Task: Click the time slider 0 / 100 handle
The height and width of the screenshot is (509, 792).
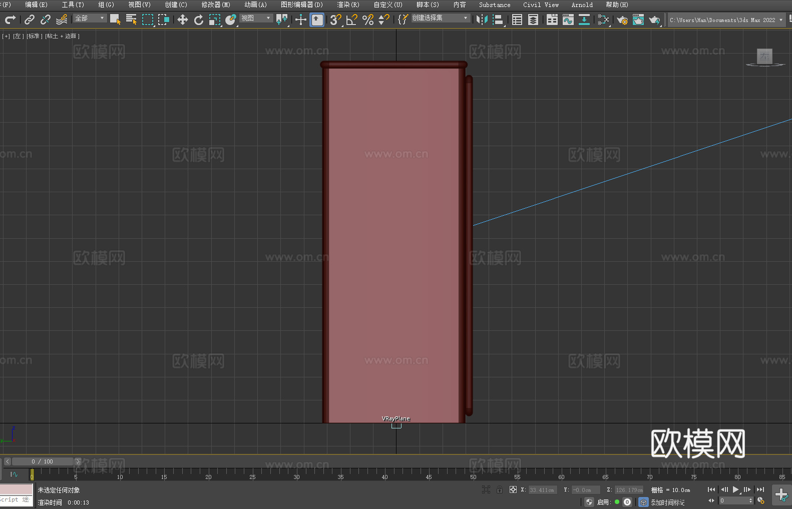Action: (43, 461)
